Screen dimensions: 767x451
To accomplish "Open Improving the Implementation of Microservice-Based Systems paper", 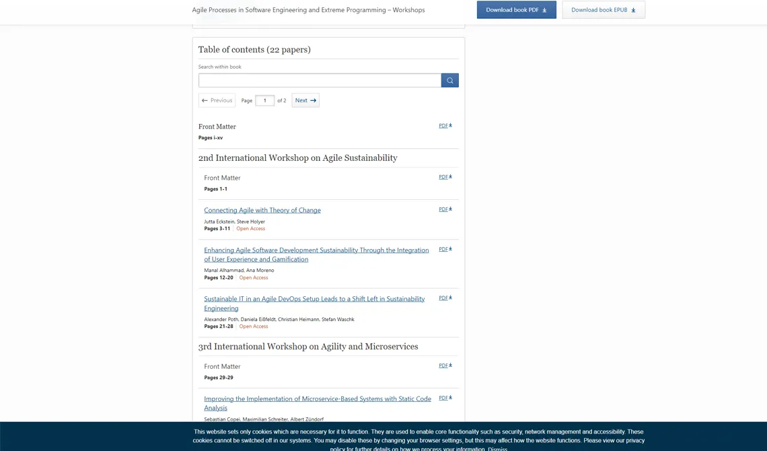I will [x=318, y=403].
